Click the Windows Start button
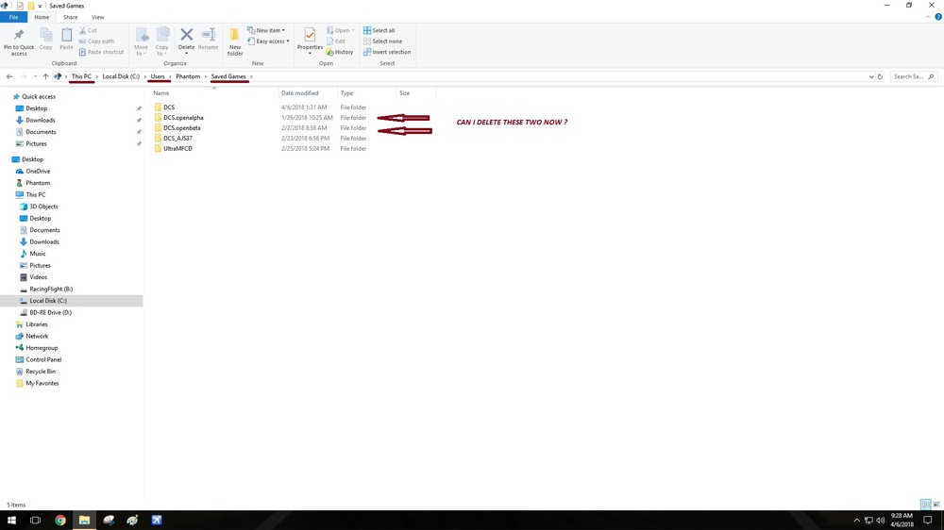This screenshot has height=530, width=944. click(x=11, y=520)
